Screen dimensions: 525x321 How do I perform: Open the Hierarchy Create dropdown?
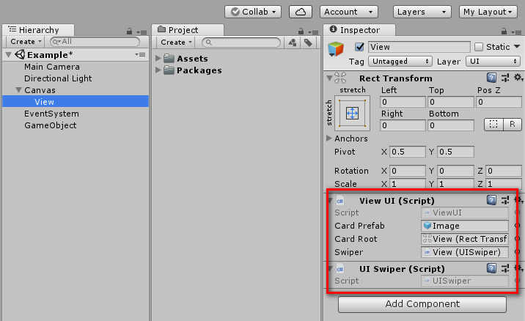point(26,42)
